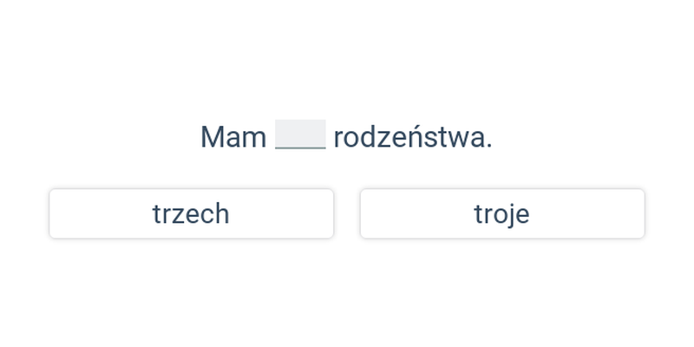Pick 'trzech' to complete the sentence

(x=191, y=213)
